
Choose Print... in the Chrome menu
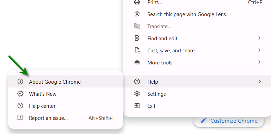(197, 2)
